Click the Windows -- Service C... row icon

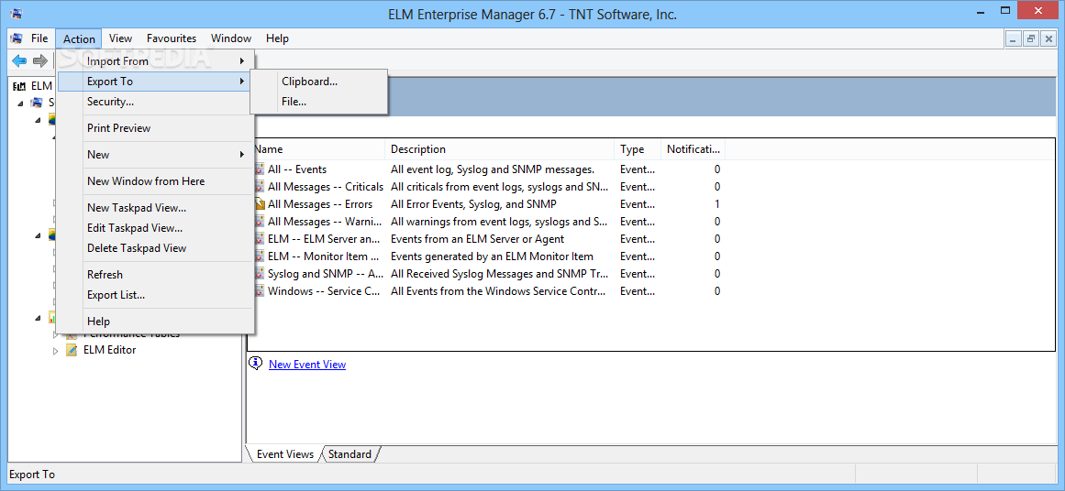260,291
